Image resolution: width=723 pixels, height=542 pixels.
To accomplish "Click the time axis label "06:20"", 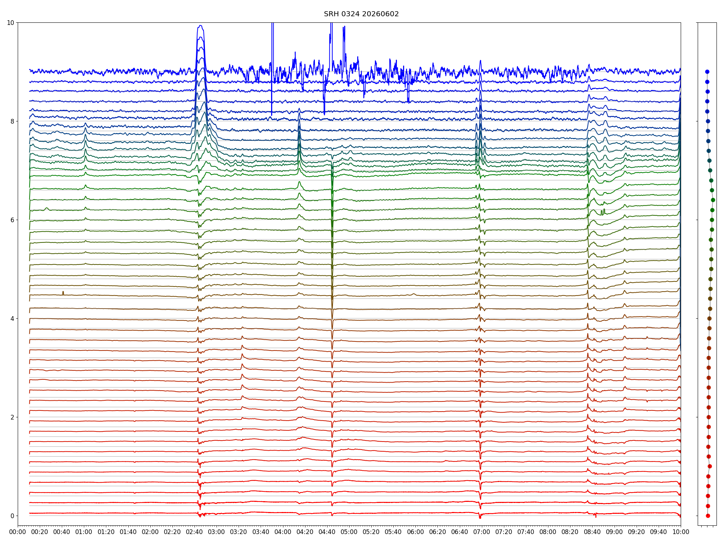I will (438, 532).
